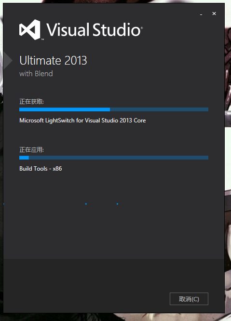The height and width of the screenshot is (321, 231).
Task: Click the 'Microsoft LightSwitch for Visual Studio 2013 Core' text
Action: pos(82,120)
